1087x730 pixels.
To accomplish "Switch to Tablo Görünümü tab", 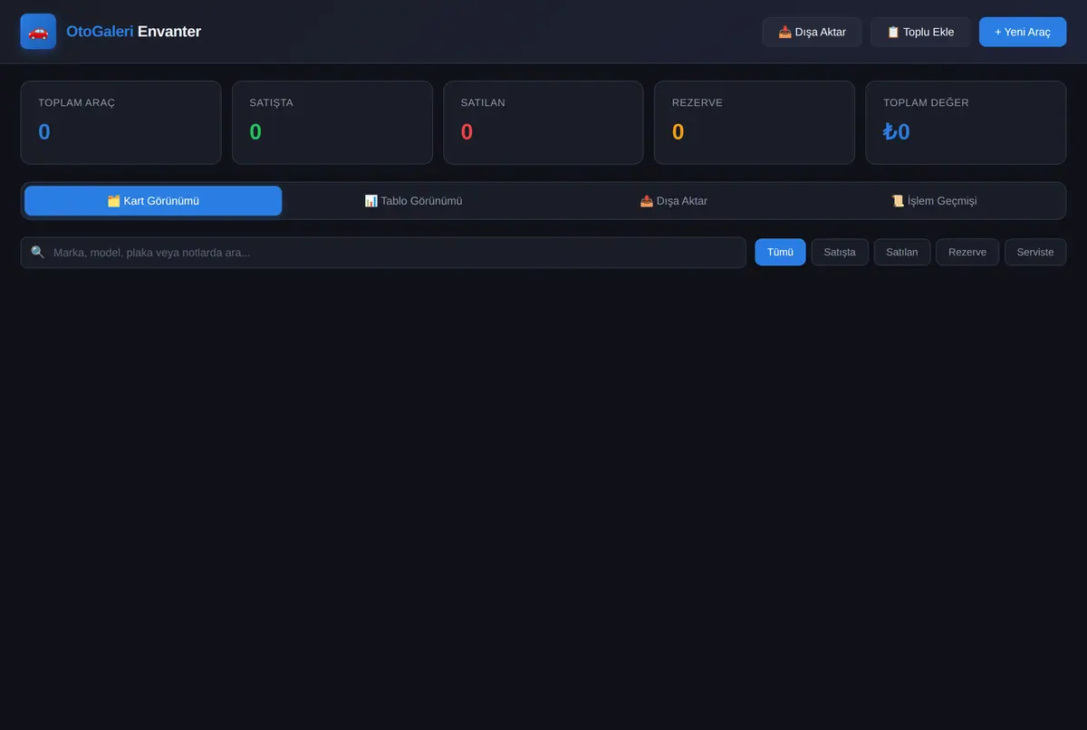I will pos(413,201).
